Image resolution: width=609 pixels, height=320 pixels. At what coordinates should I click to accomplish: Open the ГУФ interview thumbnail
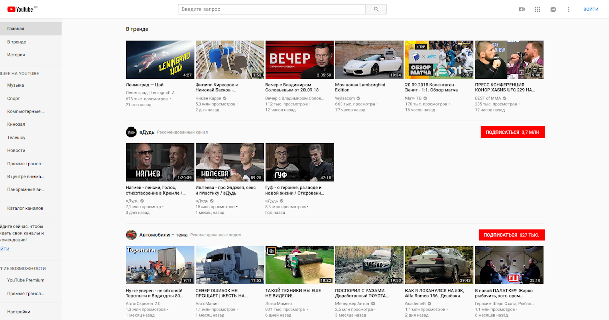pyautogui.click(x=299, y=163)
